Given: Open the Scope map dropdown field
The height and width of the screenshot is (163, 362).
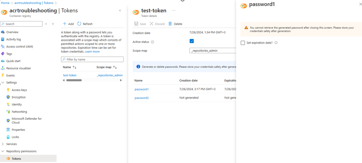Looking at the screenshot, I should tap(213, 51).
